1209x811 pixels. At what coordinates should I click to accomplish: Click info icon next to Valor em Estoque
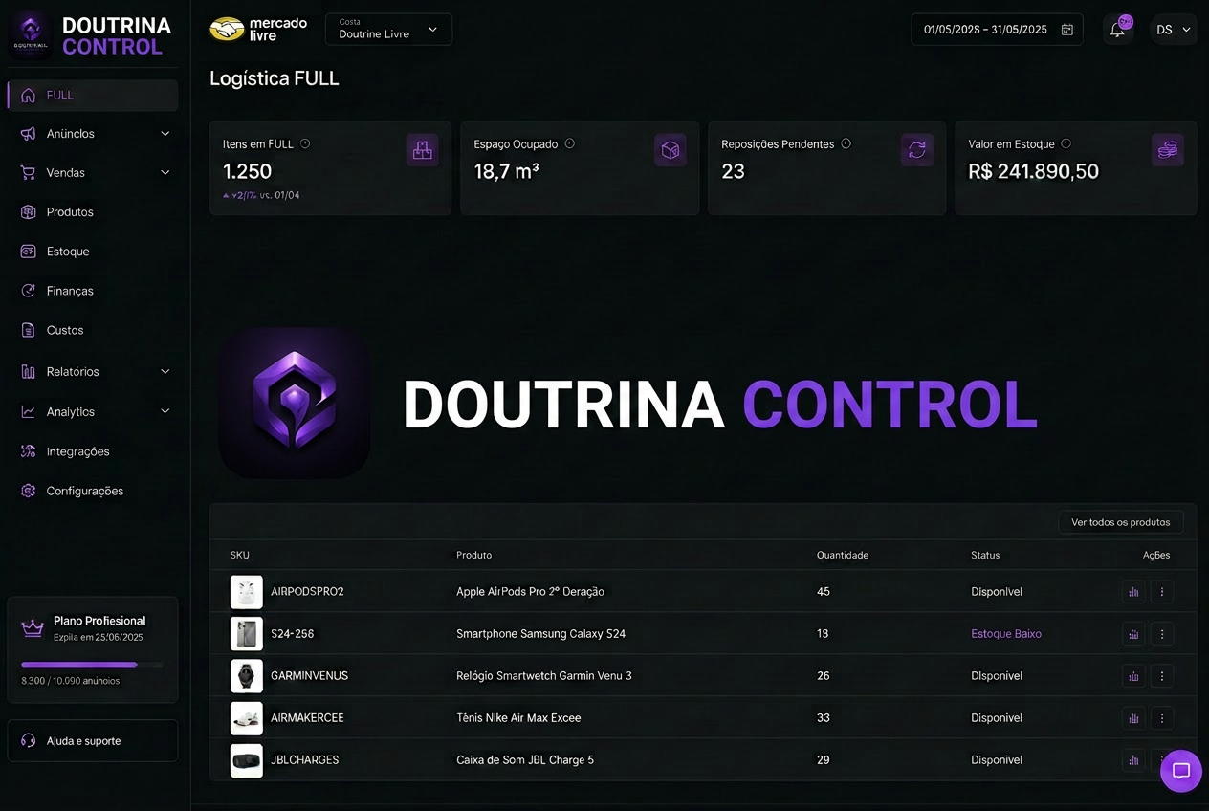coord(1066,143)
